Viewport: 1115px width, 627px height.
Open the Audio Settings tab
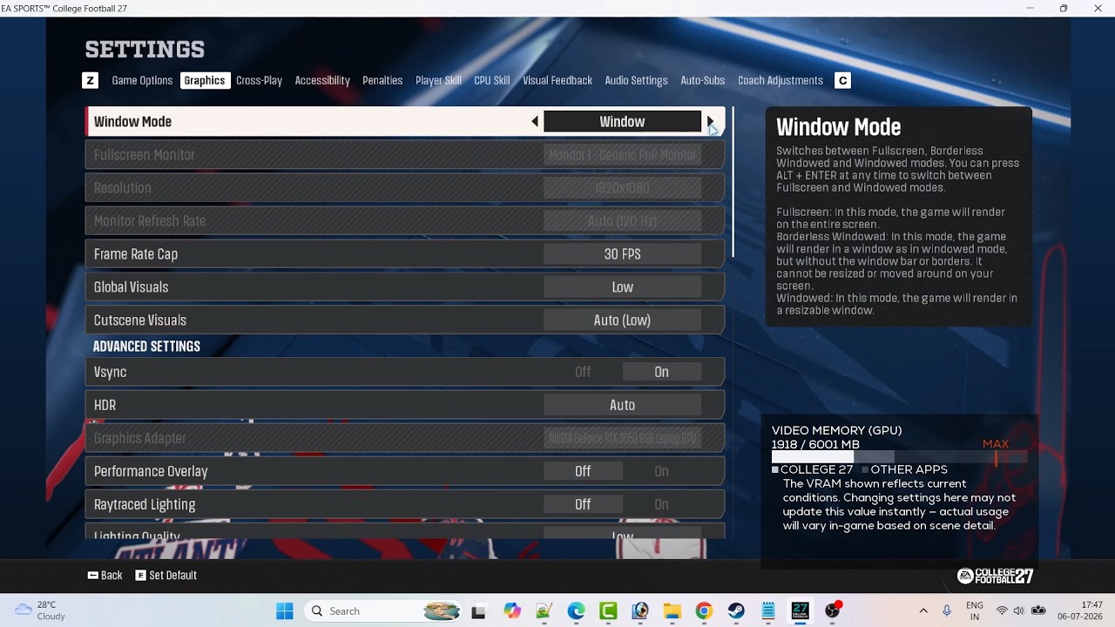[636, 80]
